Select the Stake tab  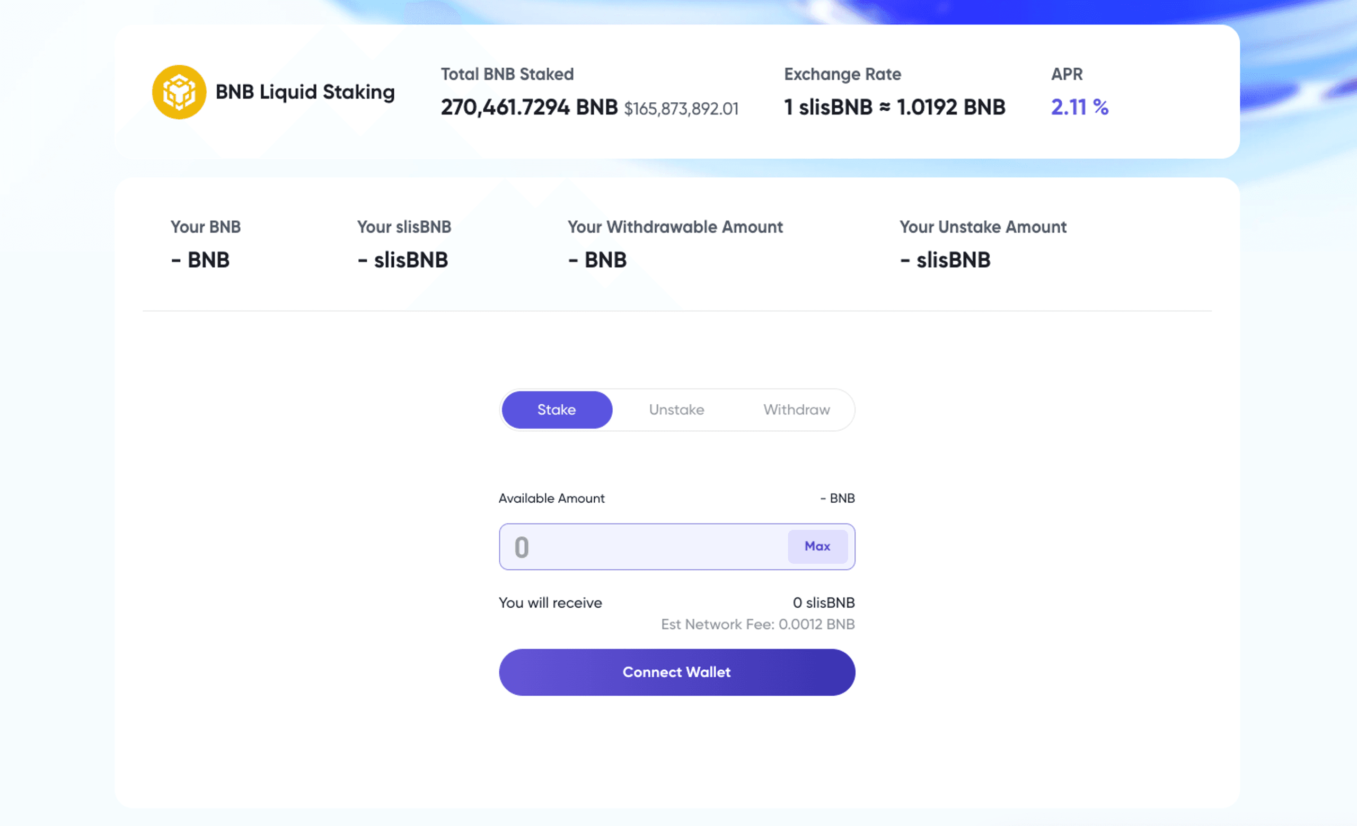[556, 410]
